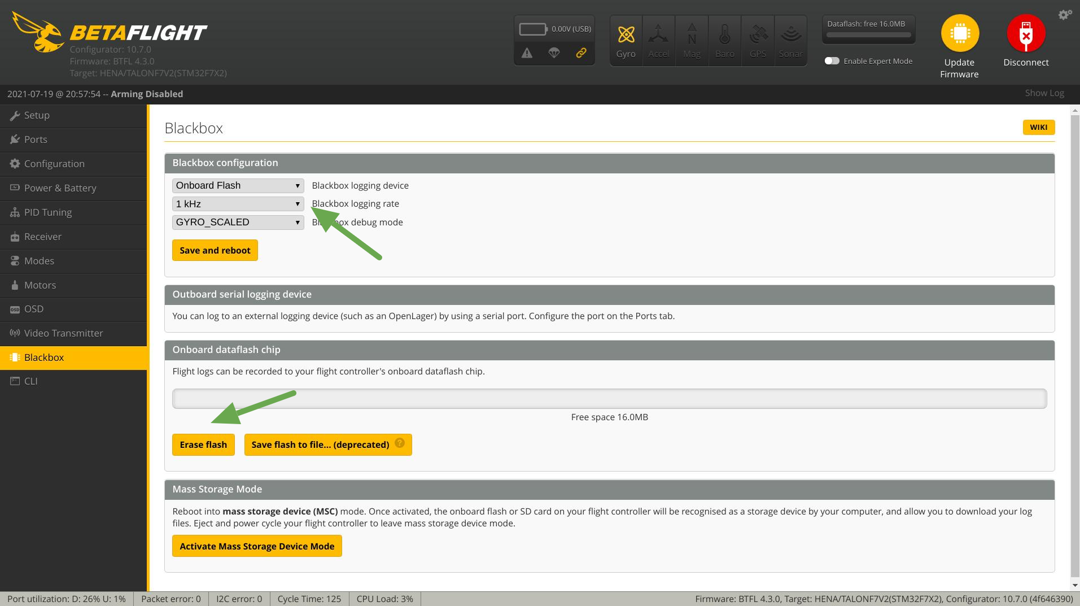Click Show Log link
The image size is (1080, 606).
tap(1044, 93)
